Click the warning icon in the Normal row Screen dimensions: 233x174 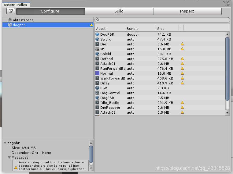[x=182, y=73]
